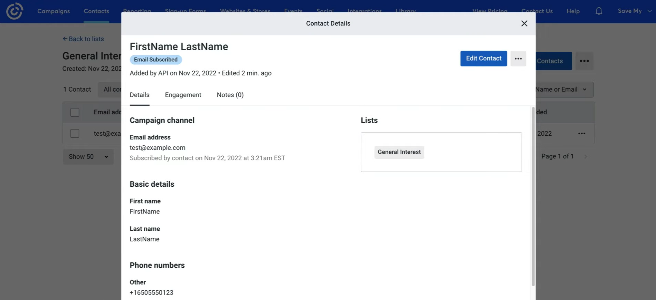Check the test@example.com row checkbox
The width and height of the screenshot is (656, 300).
pos(75,134)
